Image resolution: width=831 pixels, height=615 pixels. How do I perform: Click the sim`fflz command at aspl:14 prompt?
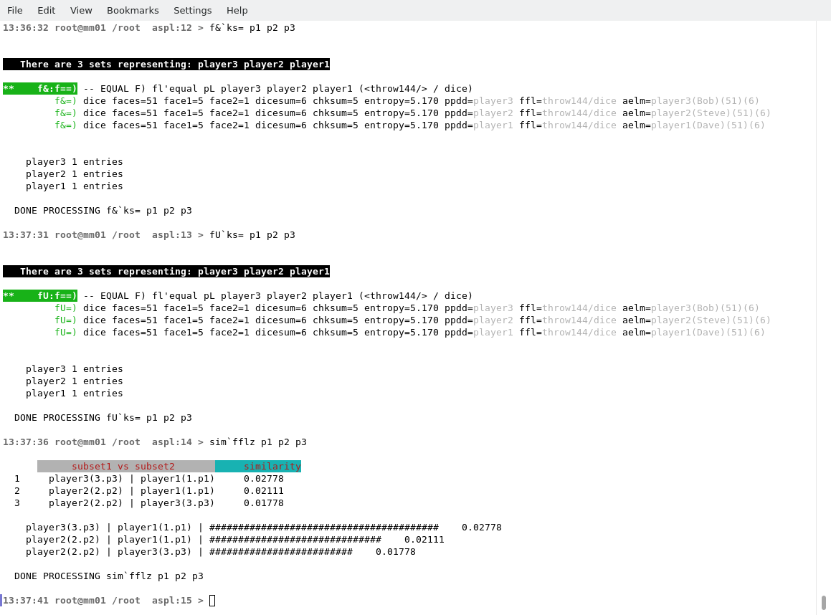coord(257,442)
